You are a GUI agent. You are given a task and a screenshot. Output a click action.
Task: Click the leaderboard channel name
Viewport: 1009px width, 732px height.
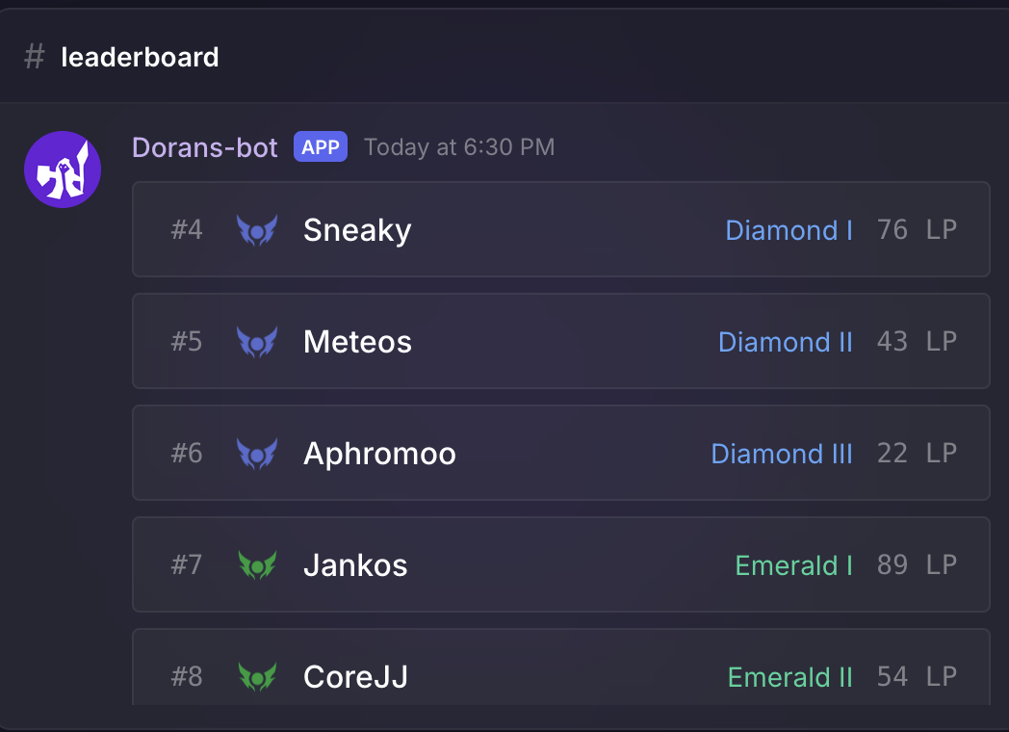(x=140, y=58)
